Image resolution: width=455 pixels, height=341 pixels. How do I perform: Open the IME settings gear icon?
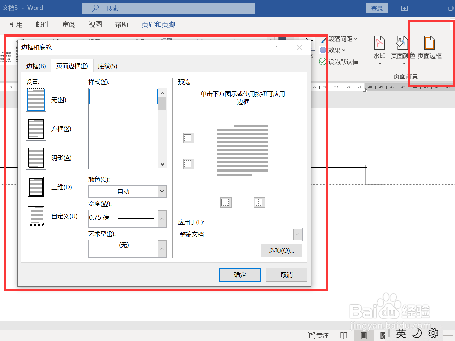tap(433, 333)
